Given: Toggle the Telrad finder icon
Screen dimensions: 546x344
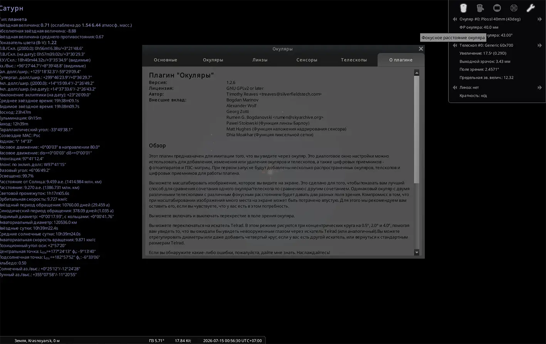Looking at the screenshot, I should (514, 8).
